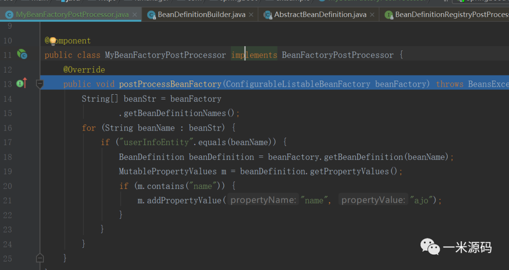The height and width of the screenshot is (270, 509).
Task: Close the MyBeanFactoryPostProcessor.java tab
Action: coord(135,15)
